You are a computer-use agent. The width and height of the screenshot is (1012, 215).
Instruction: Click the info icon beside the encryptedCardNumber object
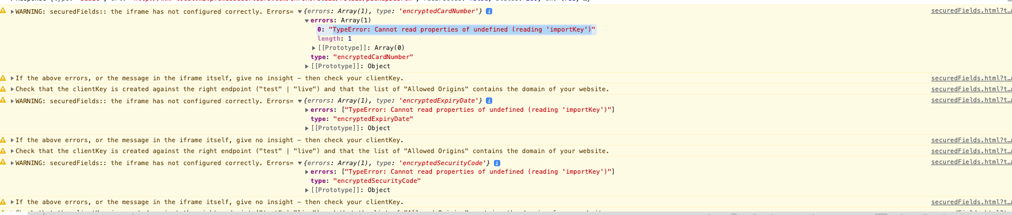(x=489, y=11)
